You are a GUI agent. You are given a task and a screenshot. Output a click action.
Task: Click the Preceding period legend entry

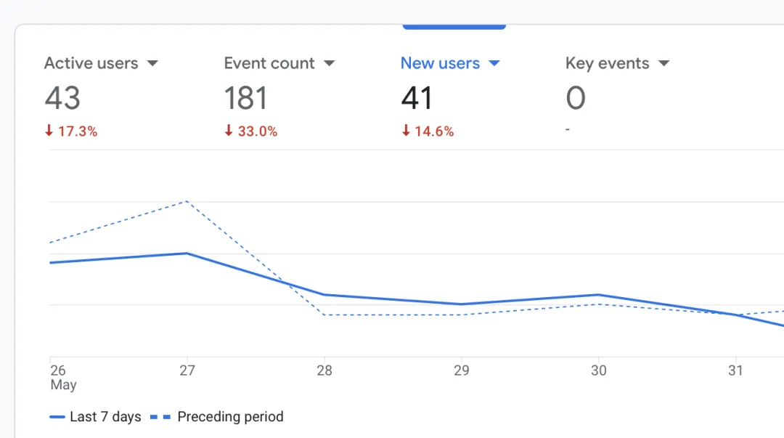(x=217, y=417)
